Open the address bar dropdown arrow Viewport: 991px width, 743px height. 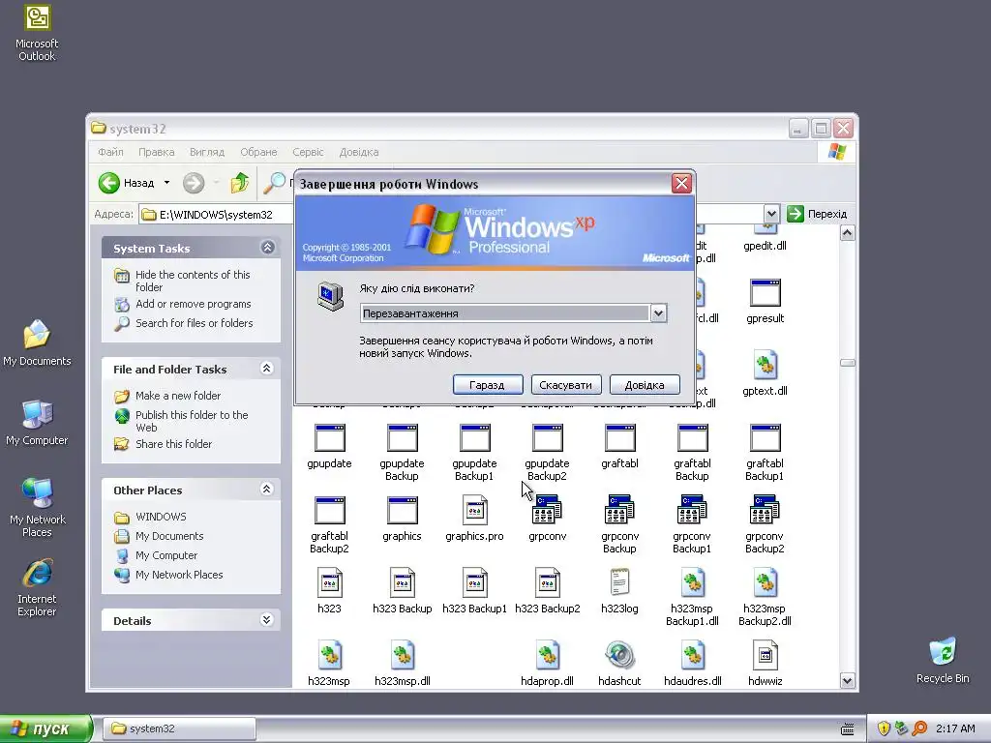(x=771, y=214)
